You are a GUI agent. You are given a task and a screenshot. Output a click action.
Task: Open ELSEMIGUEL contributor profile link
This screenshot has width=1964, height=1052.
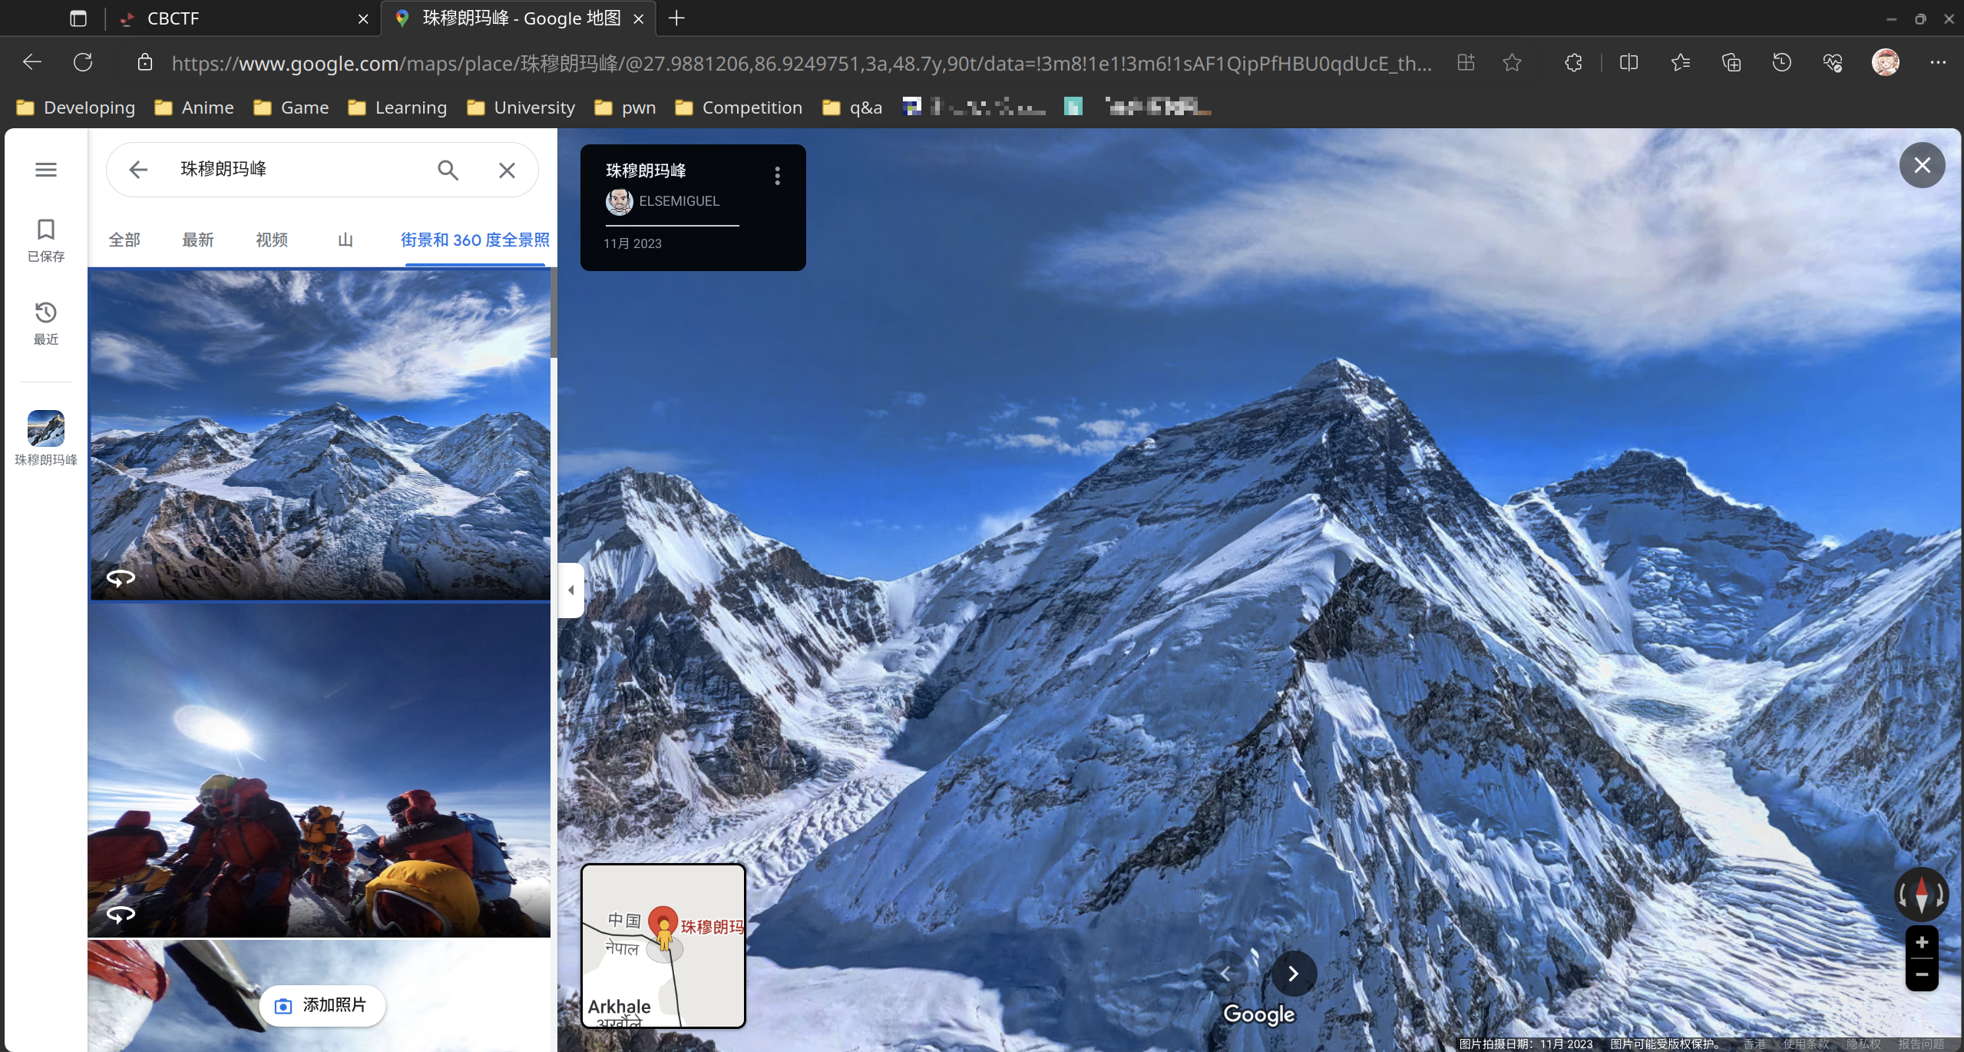click(x=678, y=201)
